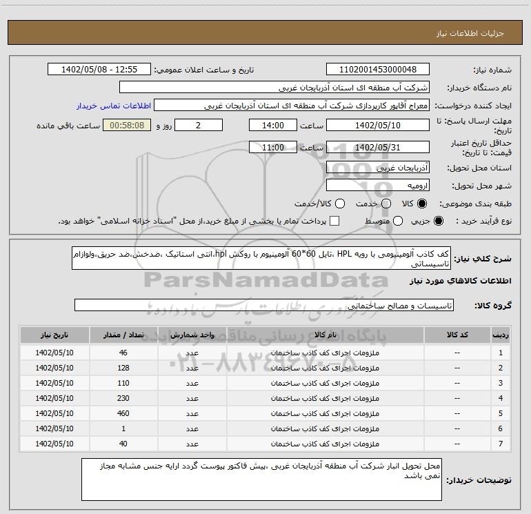Click the announcement date field 1402/05/08 - 12:55

[x=99, y=70]
